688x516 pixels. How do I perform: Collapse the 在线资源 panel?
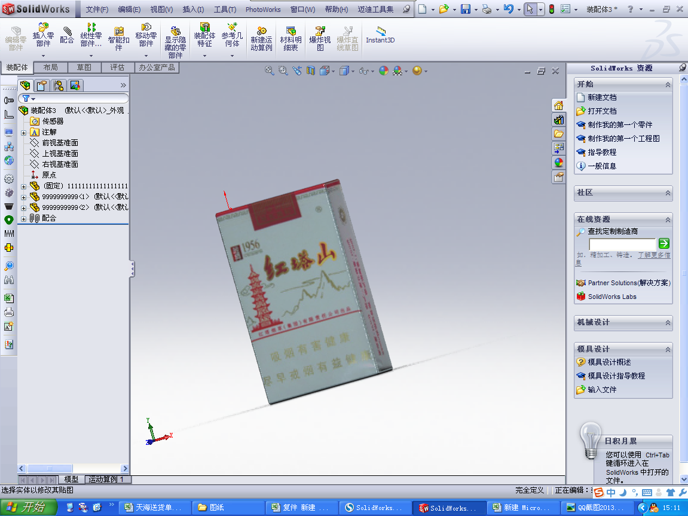pos(668,220)
